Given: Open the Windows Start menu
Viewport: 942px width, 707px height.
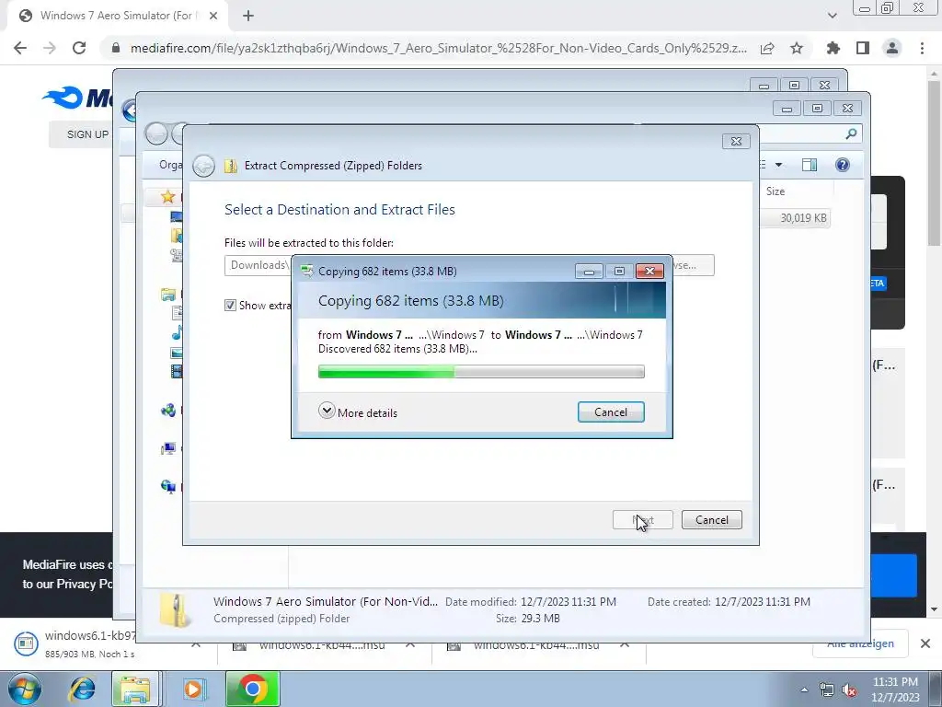Looking at the screenshot, I should coord(24,689).
